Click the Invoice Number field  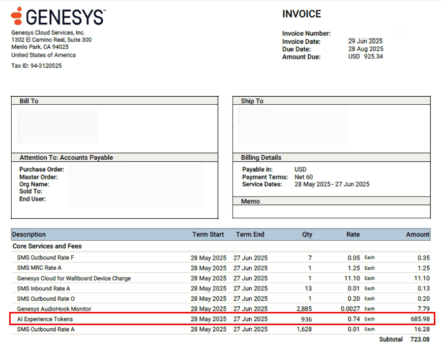click(307, 34)
